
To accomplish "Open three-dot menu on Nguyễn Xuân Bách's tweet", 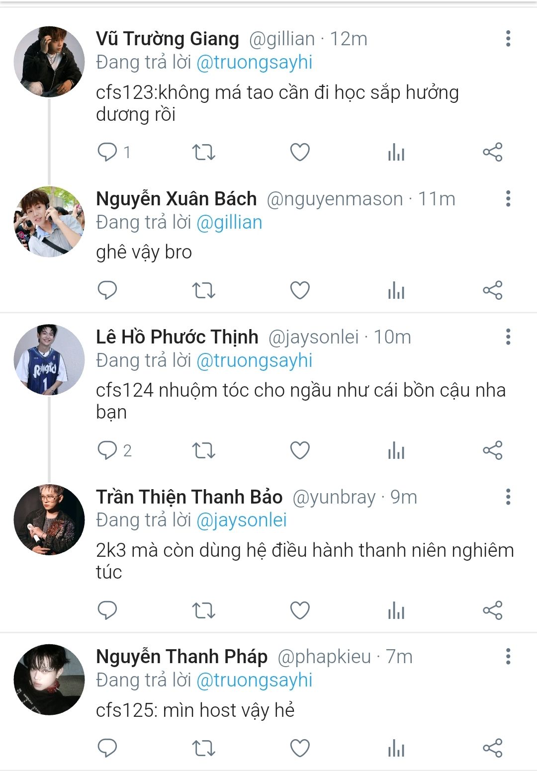I will pos(508,199).
